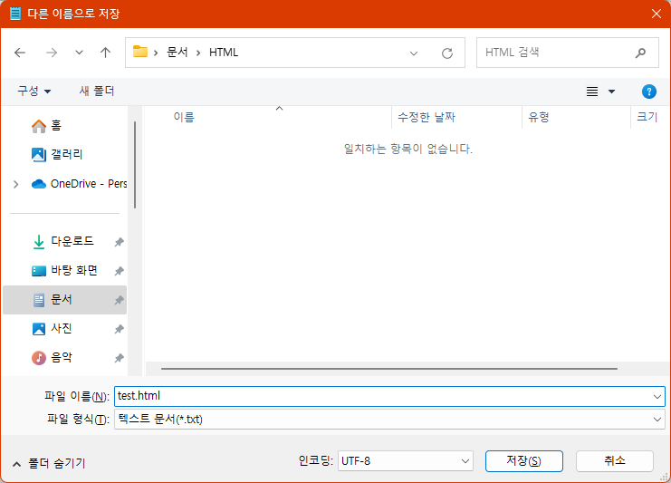Click pin icon next to 음악

pyautogui.click(x=119, y=358)
